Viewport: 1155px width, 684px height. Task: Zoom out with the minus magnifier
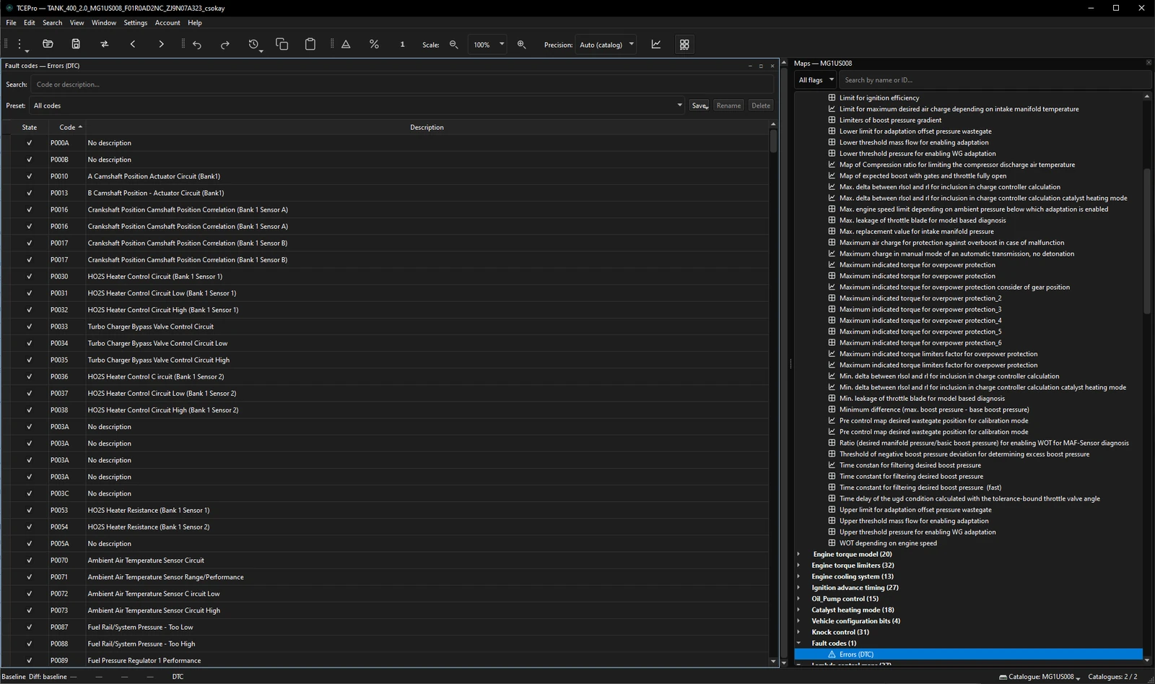coord(453,44)
